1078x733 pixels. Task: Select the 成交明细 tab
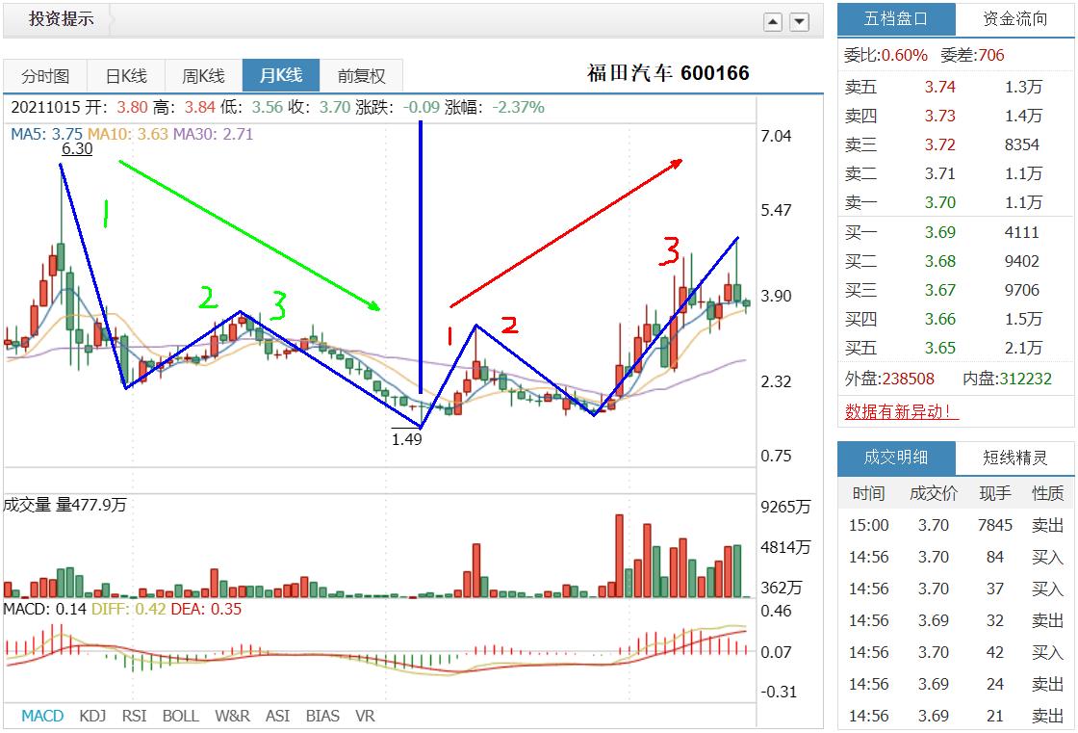[x=896, y=458]
